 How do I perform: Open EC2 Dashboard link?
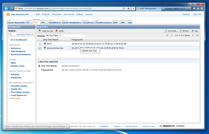pyautogui.click(x=19, y=40)
